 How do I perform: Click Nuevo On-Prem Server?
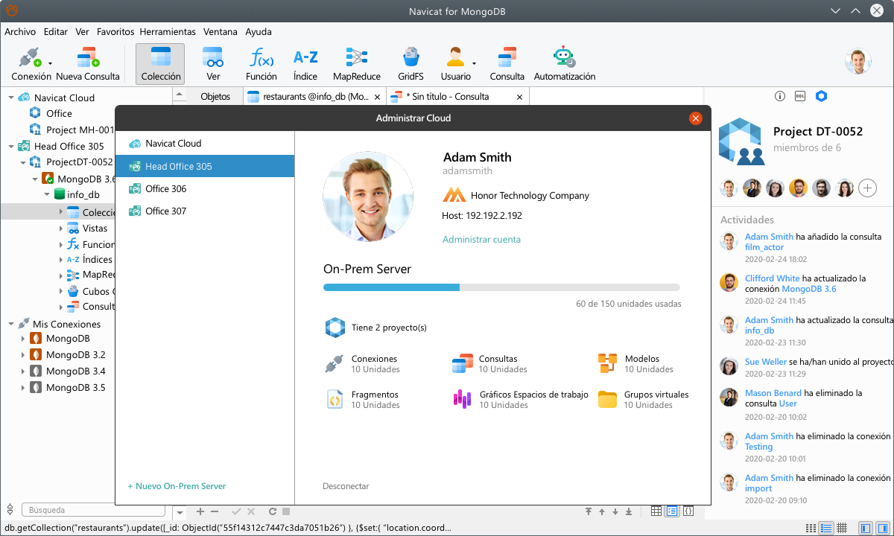click(x=177, y=486)
